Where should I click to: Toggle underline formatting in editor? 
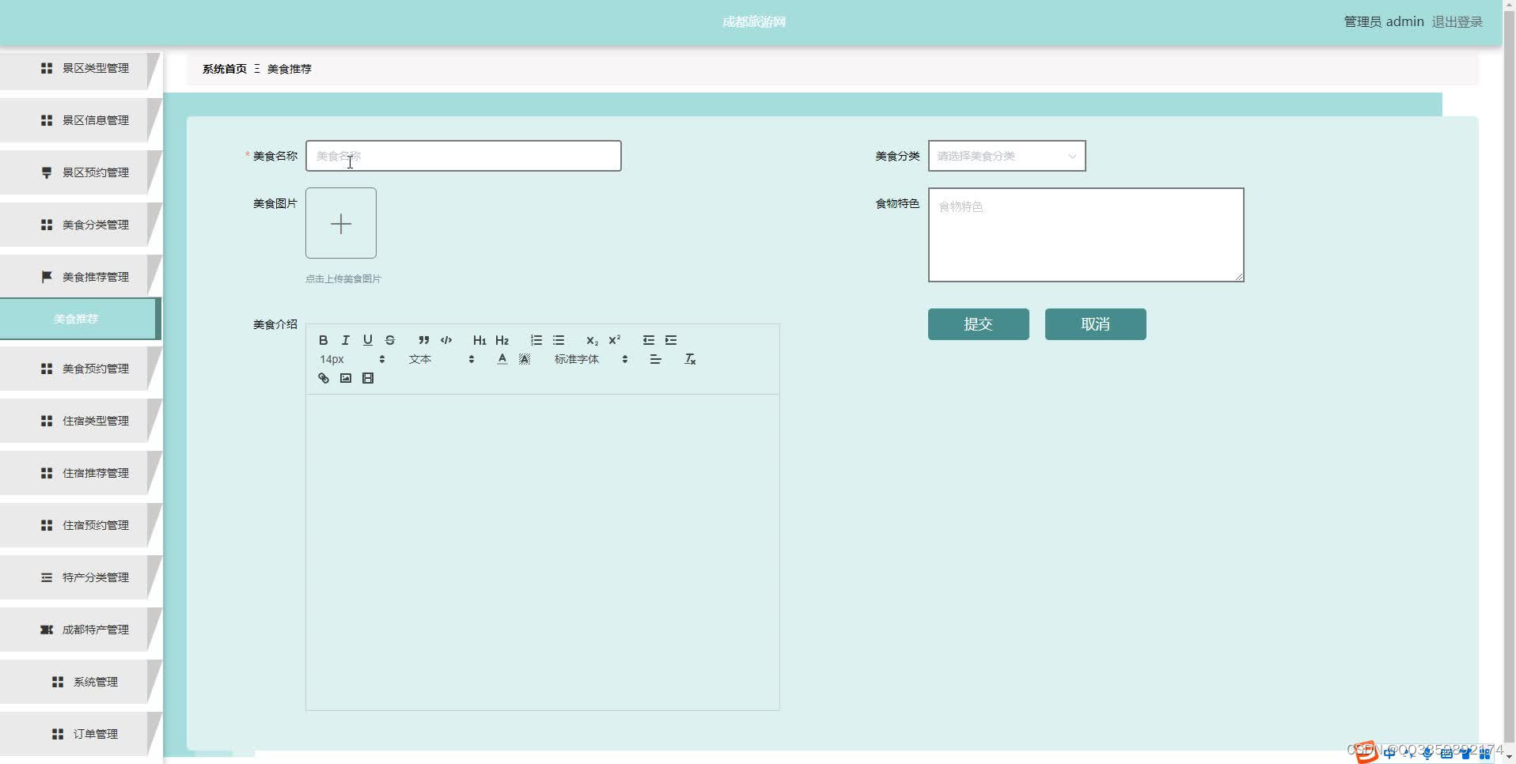[367, 340]
